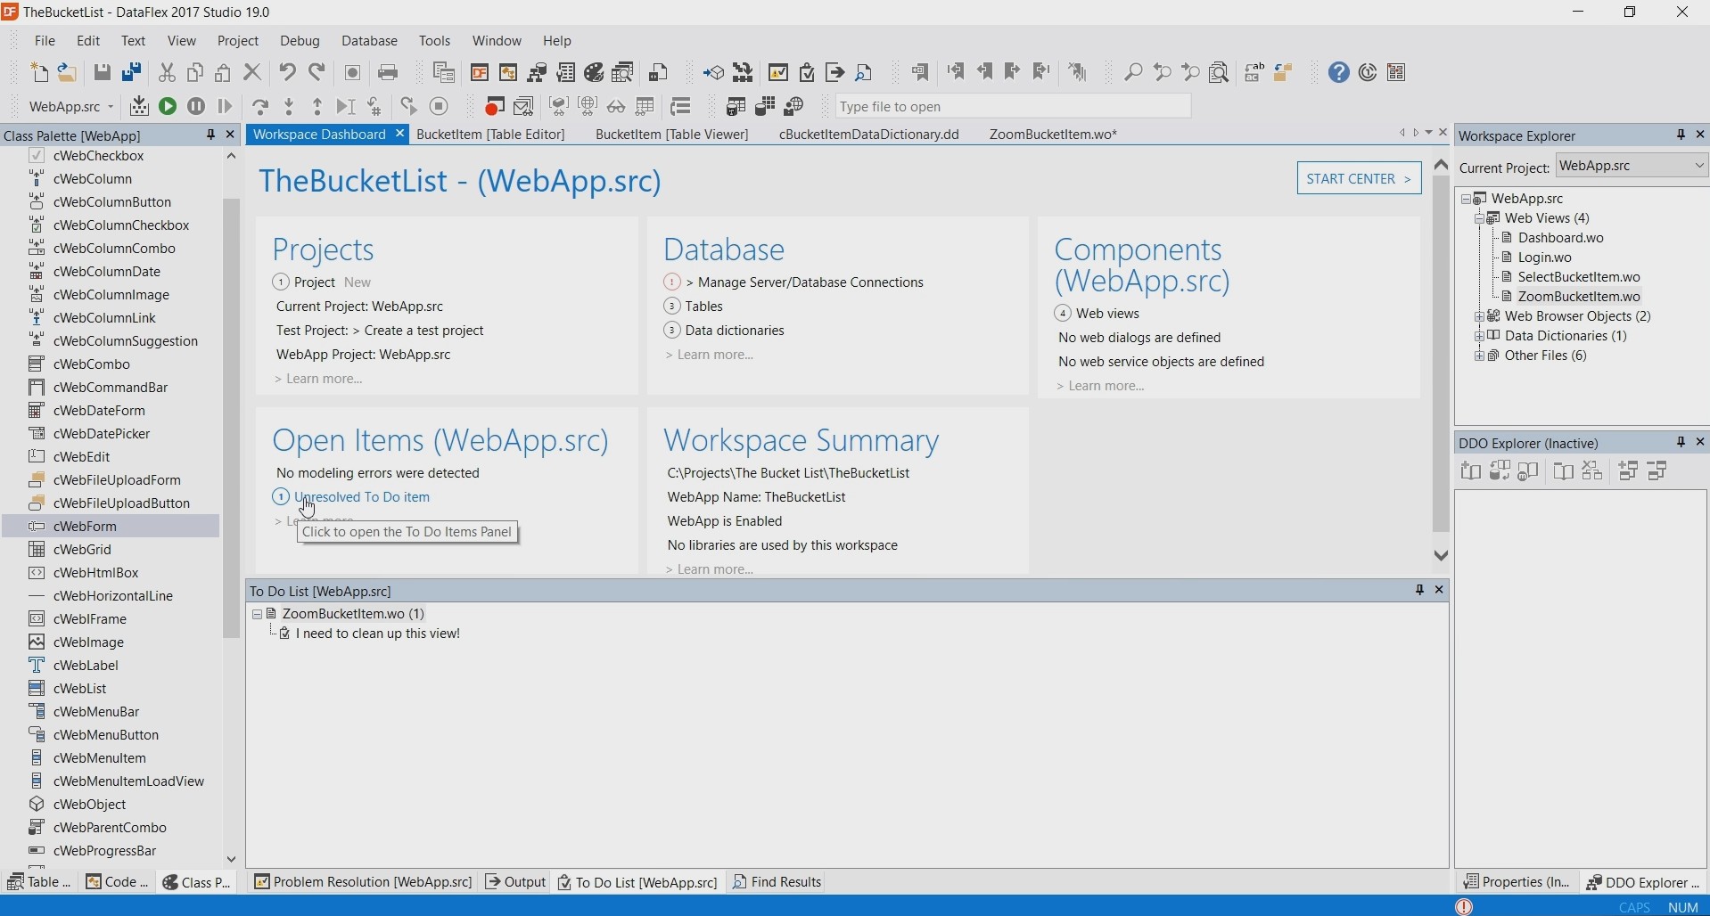Click the Save All icon
Viewport: 1710px width, 916px height.
132,73
